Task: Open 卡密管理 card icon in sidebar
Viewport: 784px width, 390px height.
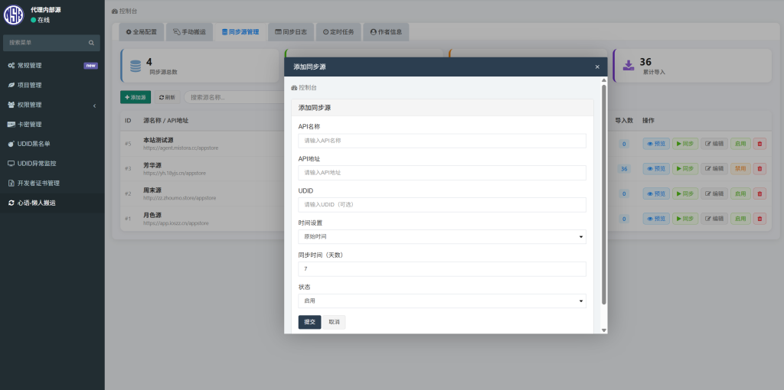Action: point(11,125)
